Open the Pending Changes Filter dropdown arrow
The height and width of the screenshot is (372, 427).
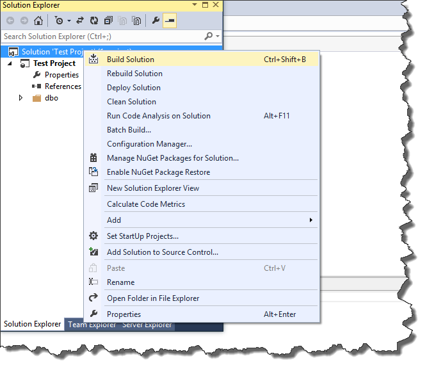click(x=69, y=20)
